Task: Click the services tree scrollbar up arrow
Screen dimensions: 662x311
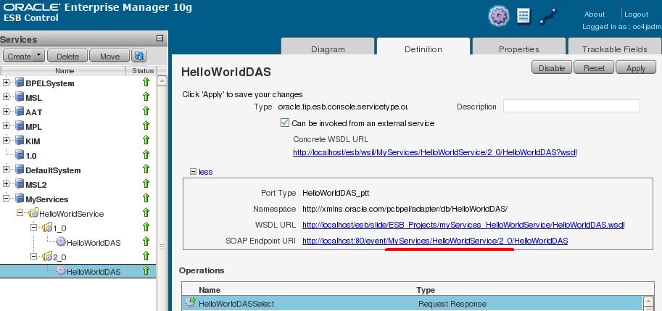Action: pos(162,81)
